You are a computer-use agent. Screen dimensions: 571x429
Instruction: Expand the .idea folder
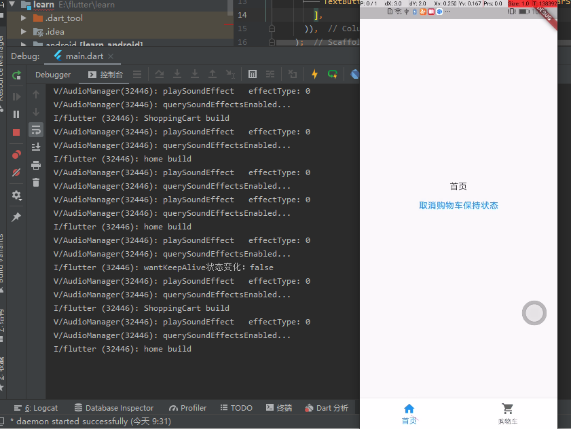[24, 32]
